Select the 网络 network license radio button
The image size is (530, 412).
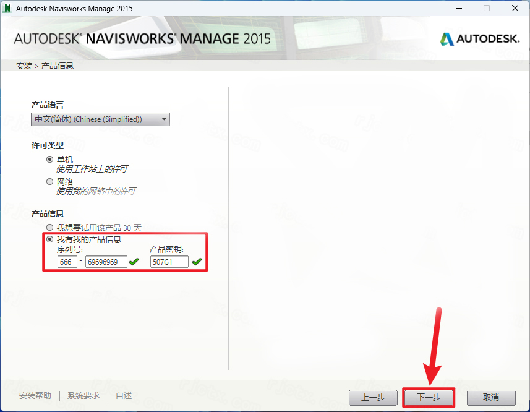coord(49,181)
